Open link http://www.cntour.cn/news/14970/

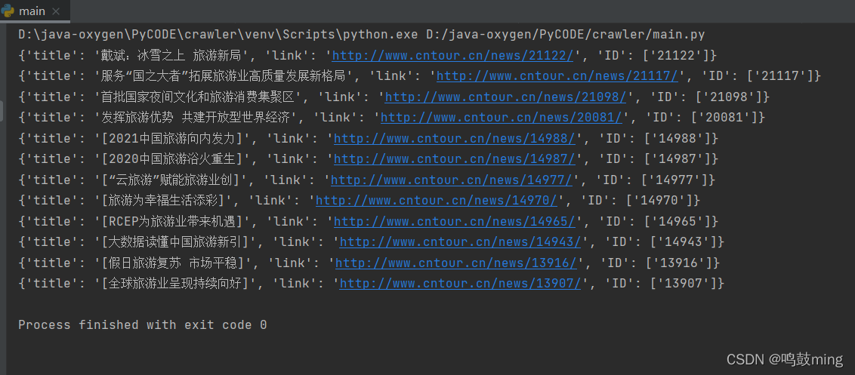point(437,201)
